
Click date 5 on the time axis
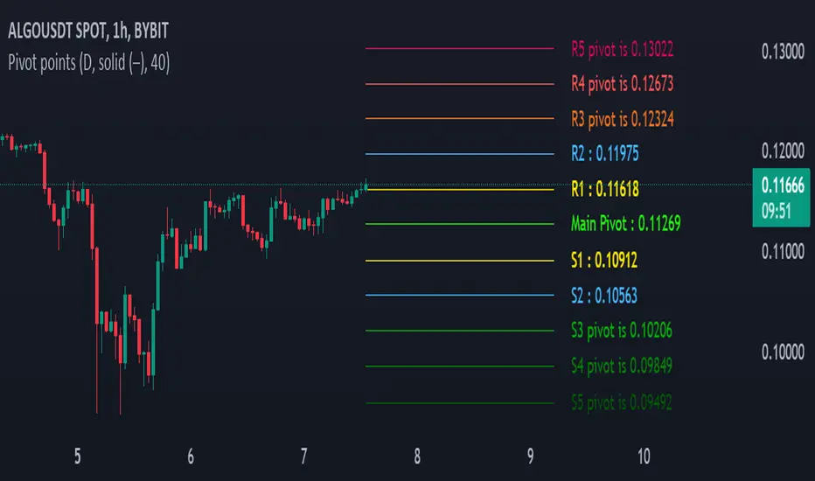click(x=78, y=457)
